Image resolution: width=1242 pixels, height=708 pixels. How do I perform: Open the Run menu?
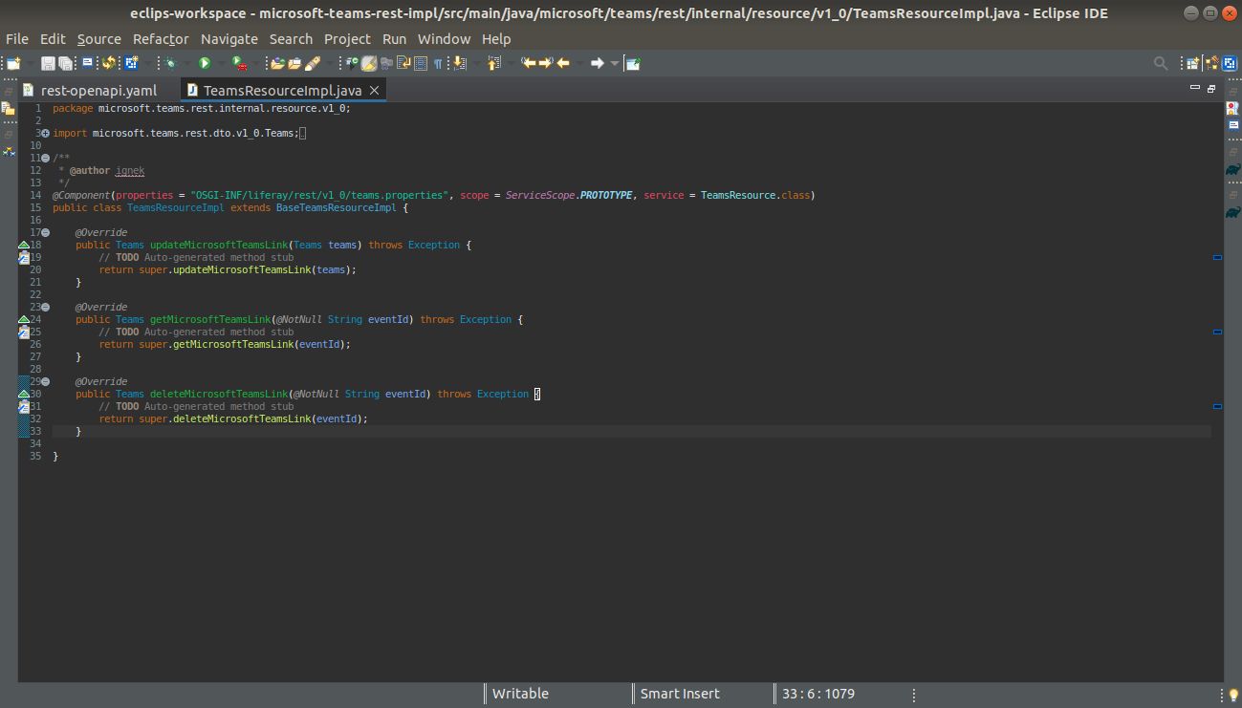tap(394, 39)
